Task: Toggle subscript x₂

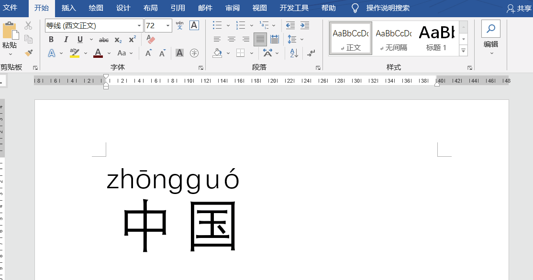Action: 118,40
